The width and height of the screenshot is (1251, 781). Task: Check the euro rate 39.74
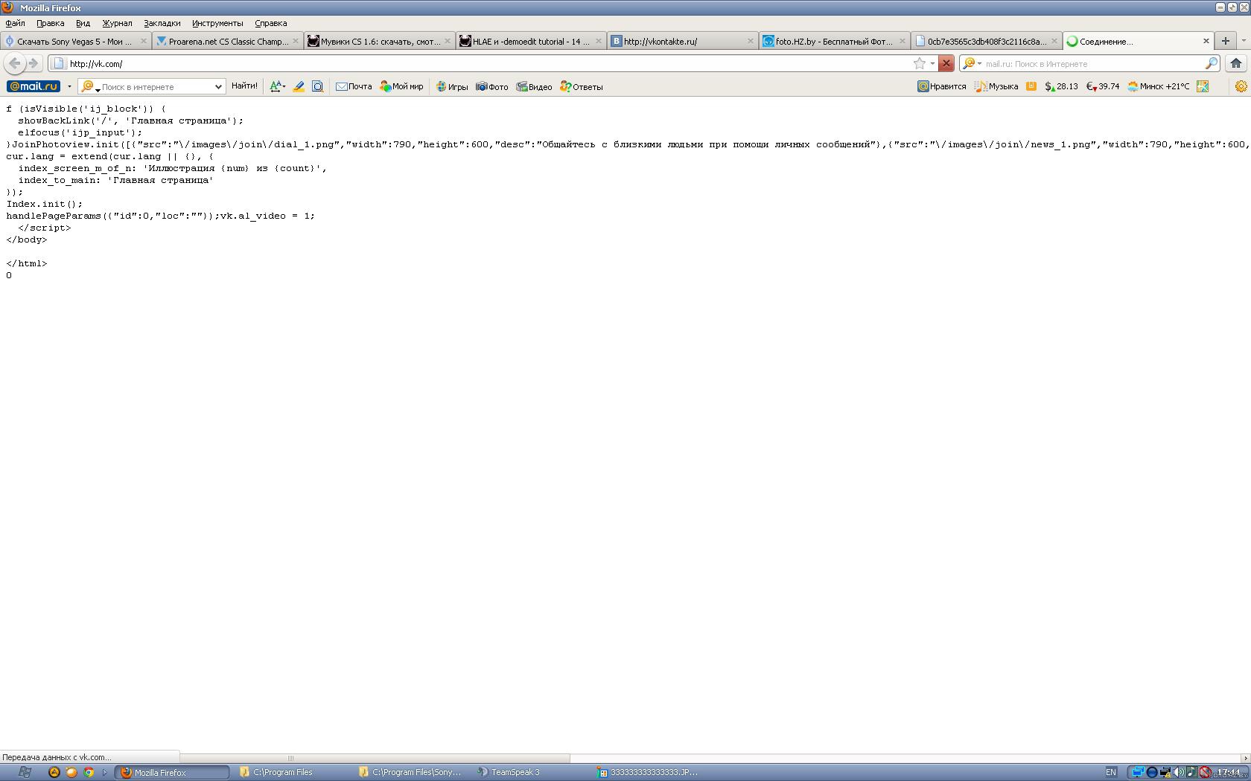(x=1103, y=86)
